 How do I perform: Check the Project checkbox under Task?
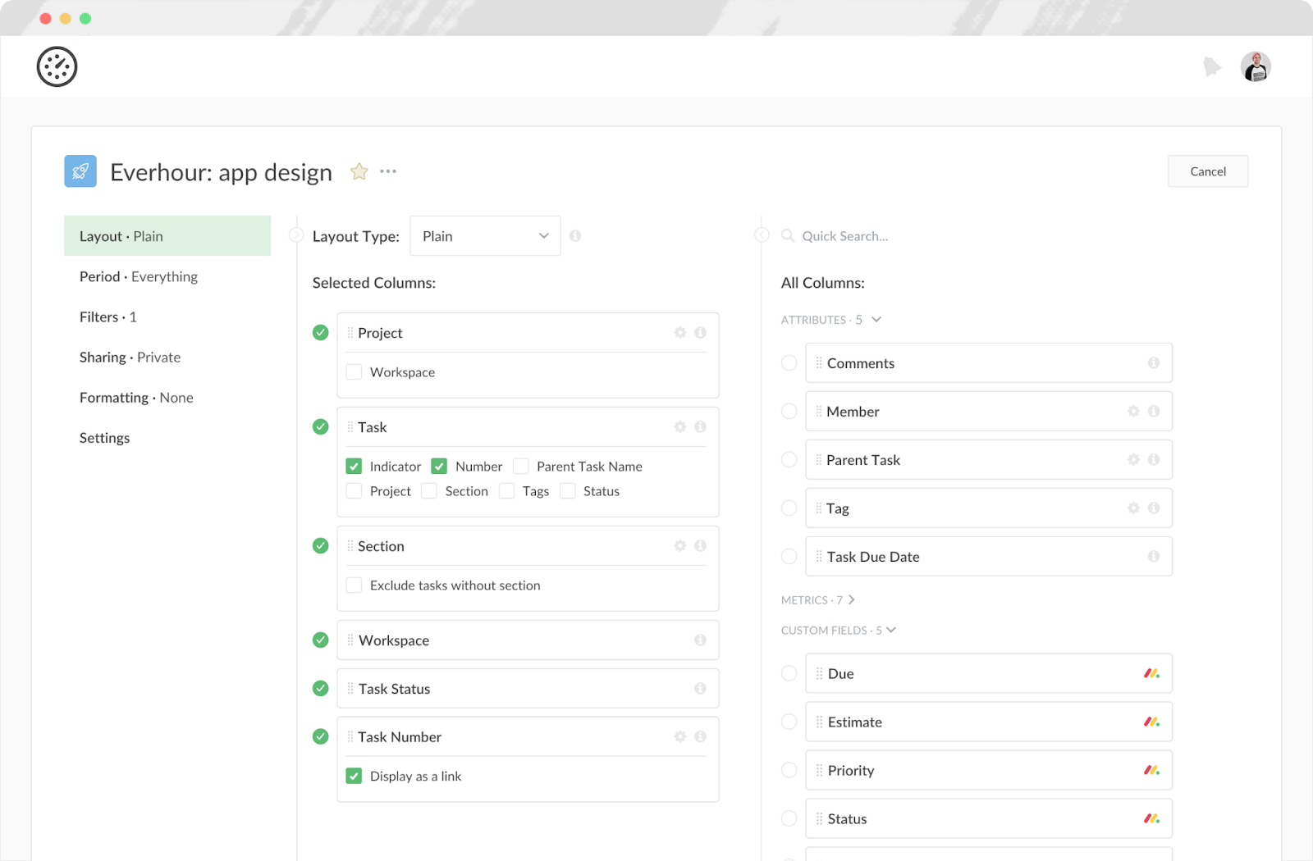[354, 490]
